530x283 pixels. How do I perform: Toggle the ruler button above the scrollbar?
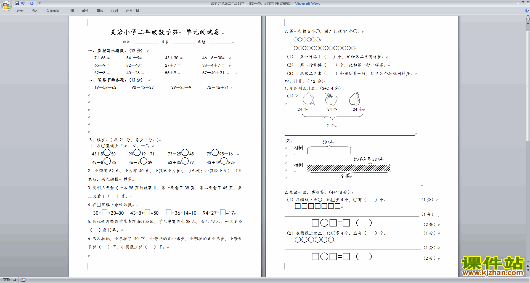pos(528,19)
